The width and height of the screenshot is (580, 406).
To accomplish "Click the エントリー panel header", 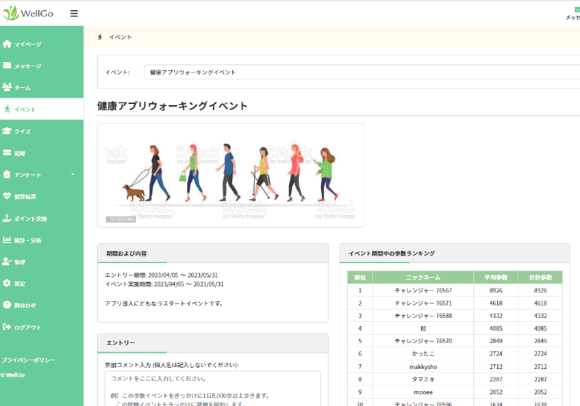I will [213, 343].
